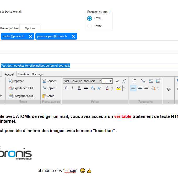Insert a bulleted list
This screenshot has width=178, height=178.
pos(134,81)
